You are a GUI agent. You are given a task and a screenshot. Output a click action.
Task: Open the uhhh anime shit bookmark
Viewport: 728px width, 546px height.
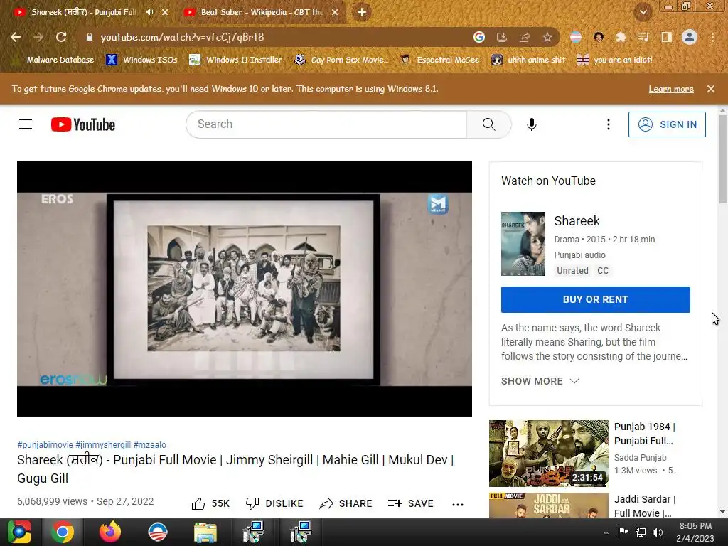point(528,60)
